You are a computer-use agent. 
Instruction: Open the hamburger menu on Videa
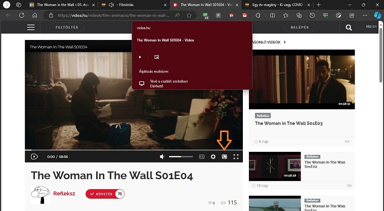(x=31, y=27)
